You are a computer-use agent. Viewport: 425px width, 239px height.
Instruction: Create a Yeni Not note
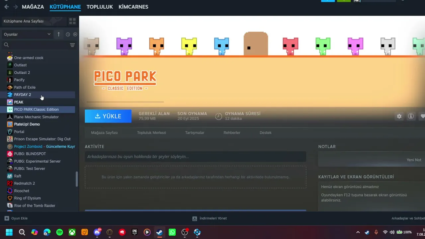[x=414, y=160]
